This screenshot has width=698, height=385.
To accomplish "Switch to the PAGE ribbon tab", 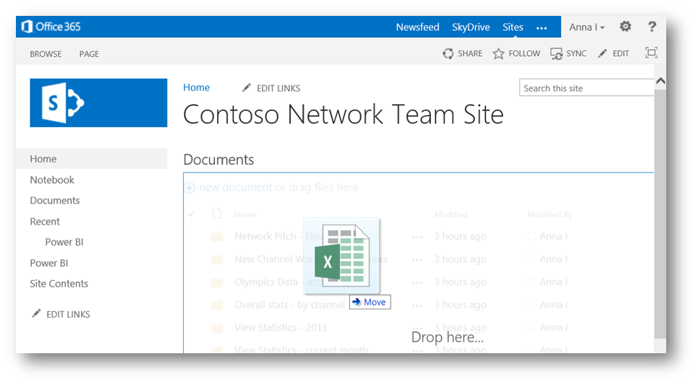I will coord(89,54).
